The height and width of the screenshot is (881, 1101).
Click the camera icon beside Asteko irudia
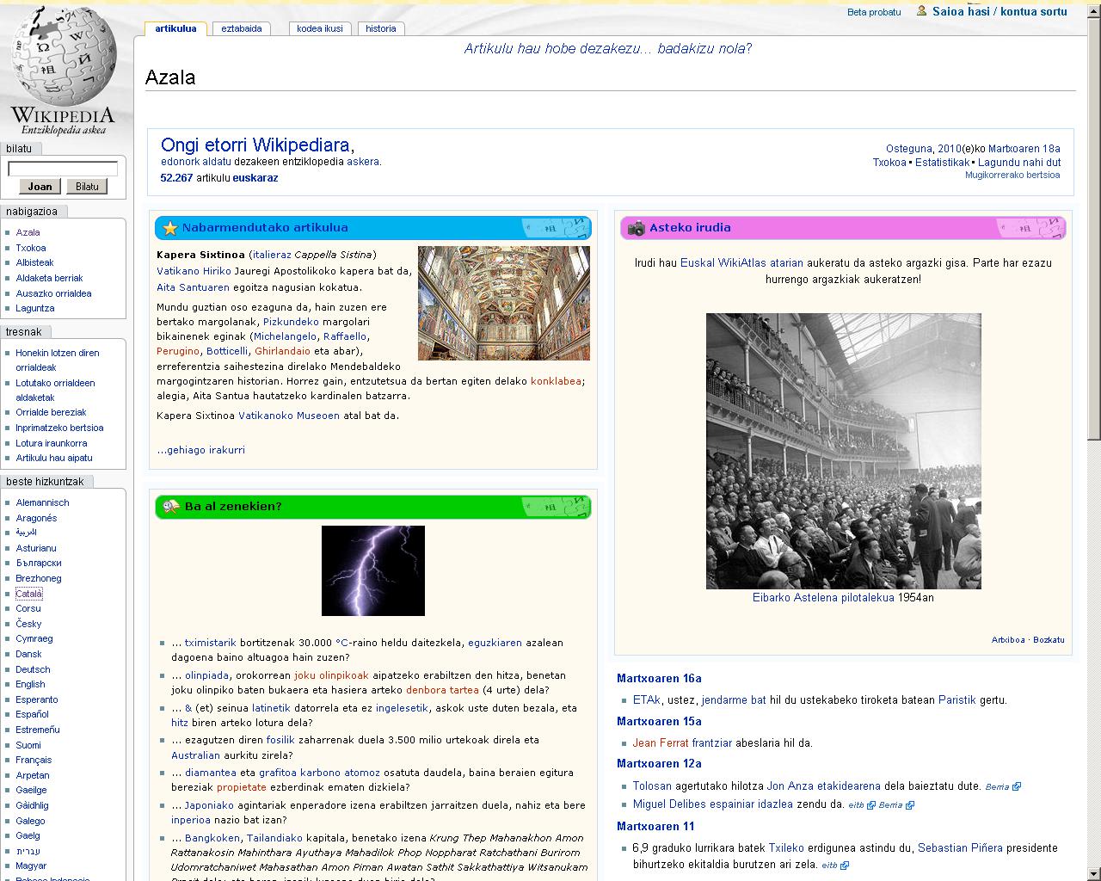point(637,228)
